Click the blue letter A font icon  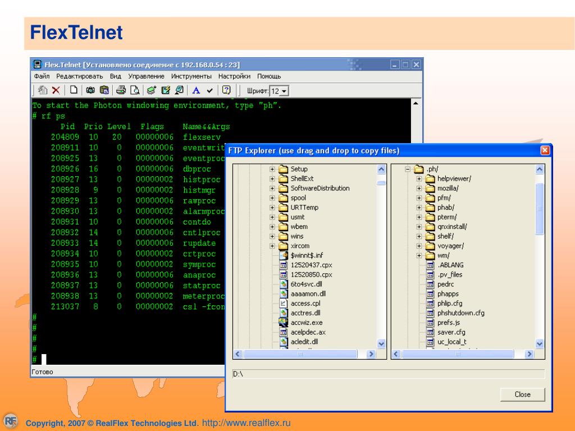196,90
